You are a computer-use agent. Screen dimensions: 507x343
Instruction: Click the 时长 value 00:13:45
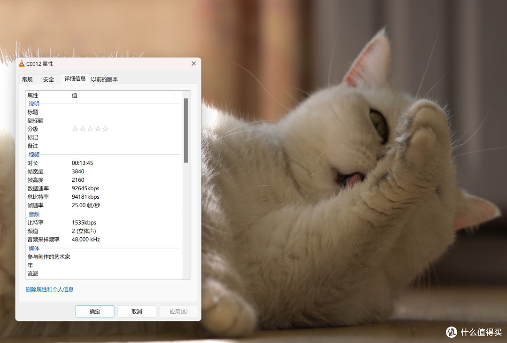click(x=83, y=163)
